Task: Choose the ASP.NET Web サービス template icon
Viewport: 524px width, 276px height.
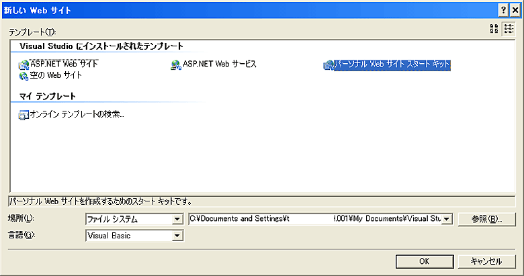Action: (176, 65)
